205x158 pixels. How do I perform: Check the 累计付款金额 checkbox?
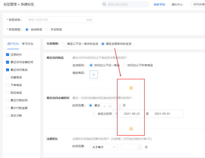8,108
